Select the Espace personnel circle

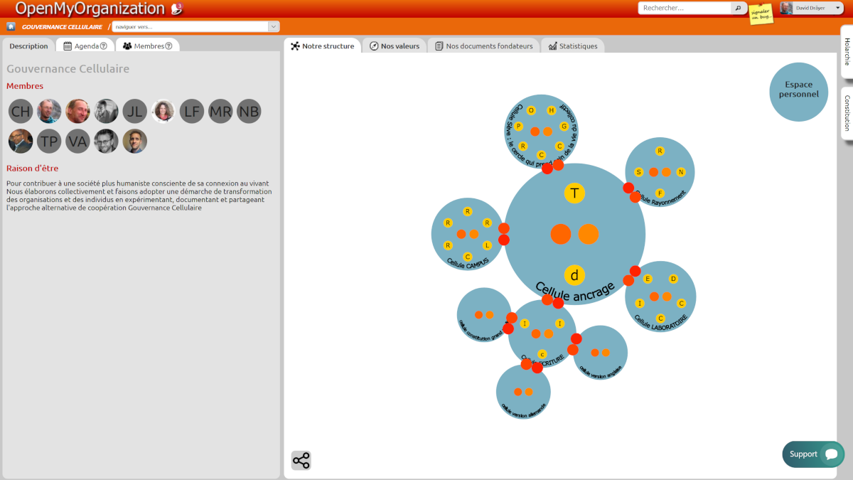click(798, 91)
